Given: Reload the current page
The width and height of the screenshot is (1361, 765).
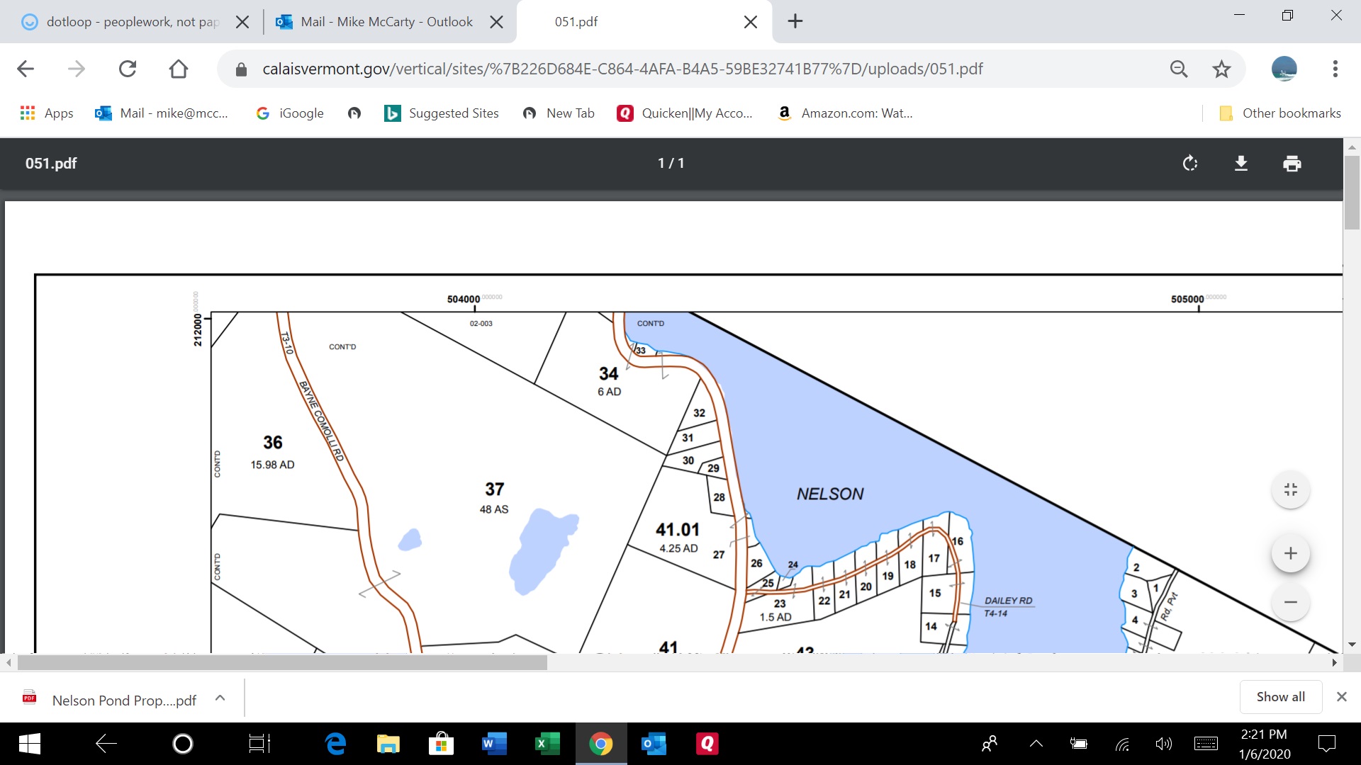Looking at the screenshot, I should click(128, 69).
